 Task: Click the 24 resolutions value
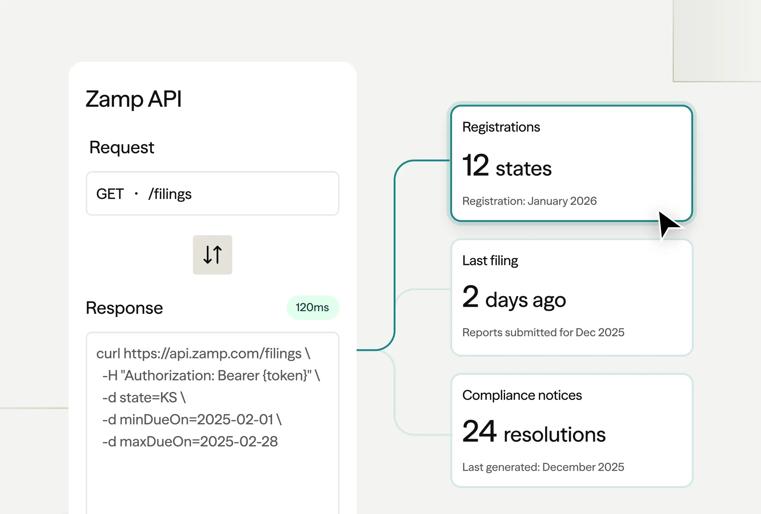pyautogui.click(x=534, y=432)
